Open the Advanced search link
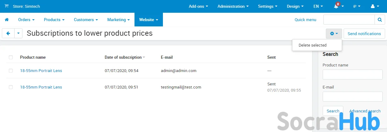 coord(365,111)
